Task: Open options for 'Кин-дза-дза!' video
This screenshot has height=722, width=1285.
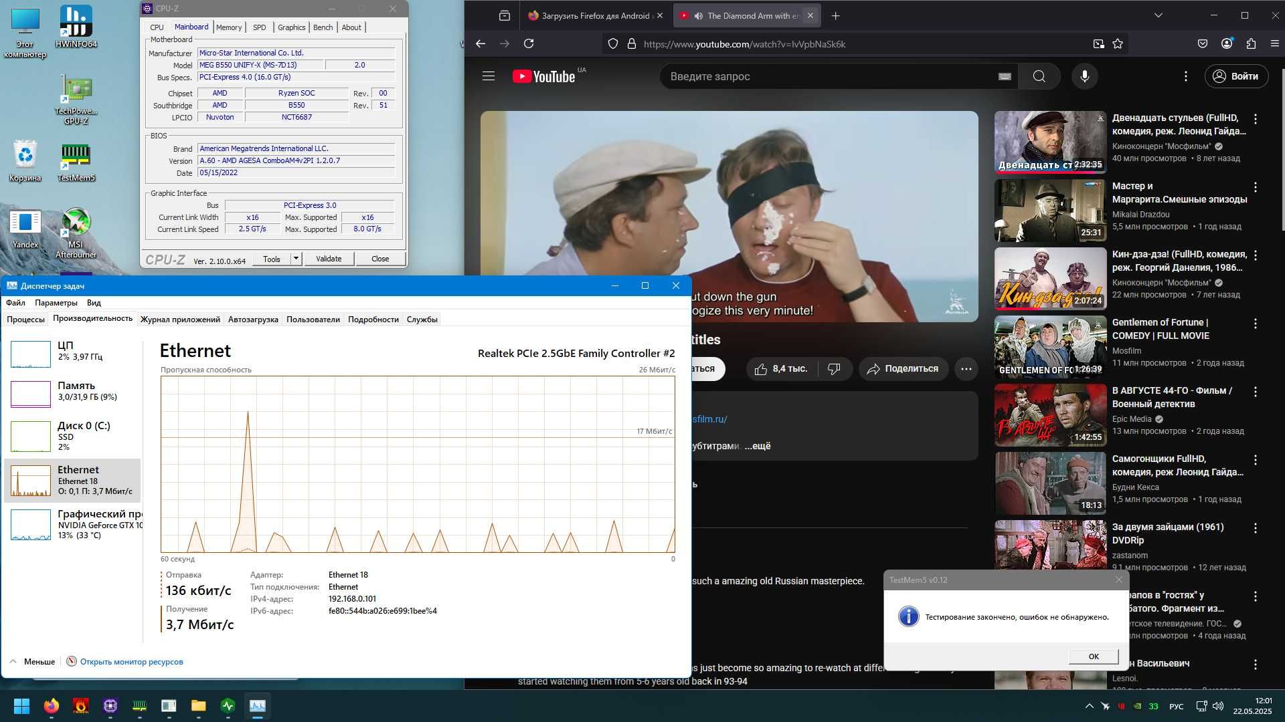Action: 1256,255
